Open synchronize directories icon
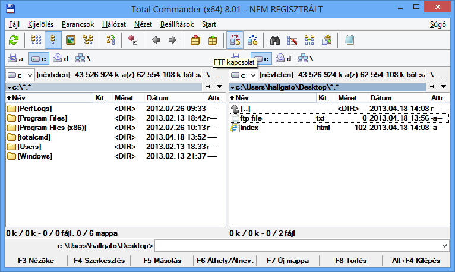Image resolution: width=455 pixels, height=272 pixels. pos(309,40)
